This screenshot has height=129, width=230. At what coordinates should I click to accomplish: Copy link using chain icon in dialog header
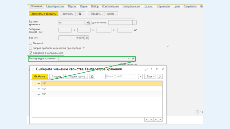146,69
